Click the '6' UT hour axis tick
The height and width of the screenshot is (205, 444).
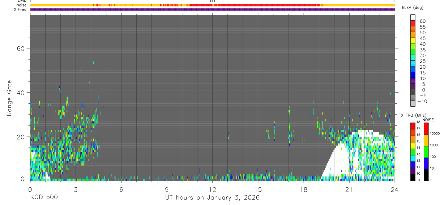(121, 189)
